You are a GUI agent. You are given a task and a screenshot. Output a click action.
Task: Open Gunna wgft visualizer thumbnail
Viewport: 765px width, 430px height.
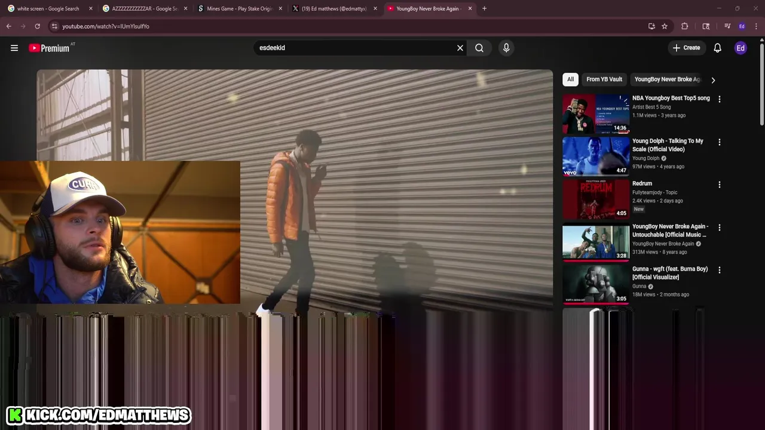click(595, 284)
